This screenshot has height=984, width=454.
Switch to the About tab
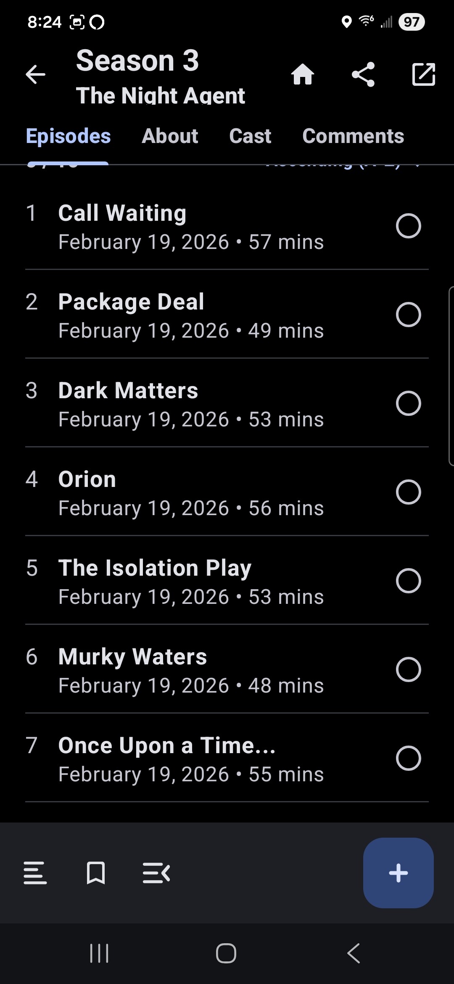click(170, 136)
